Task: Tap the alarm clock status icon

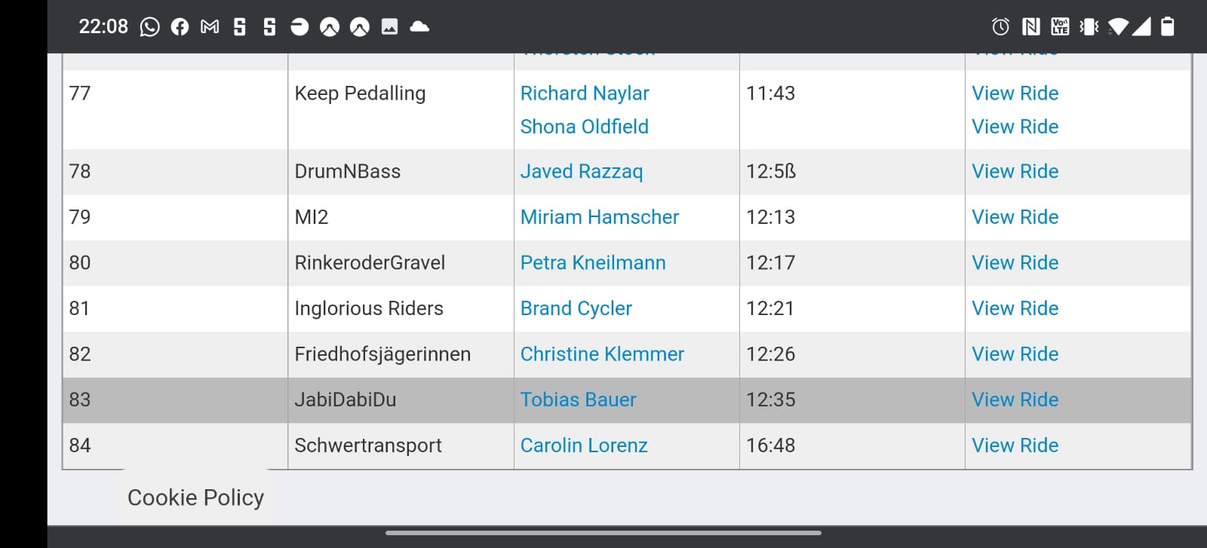Action: (x=1000, y=27)
